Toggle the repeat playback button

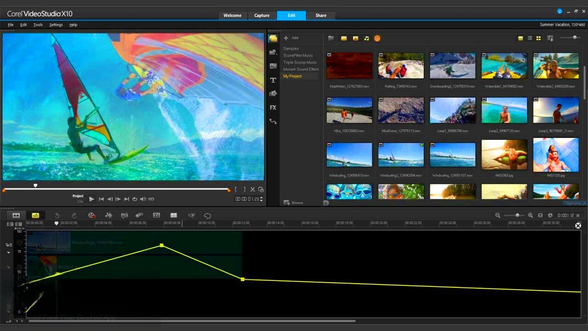click(x=135, y=199)
